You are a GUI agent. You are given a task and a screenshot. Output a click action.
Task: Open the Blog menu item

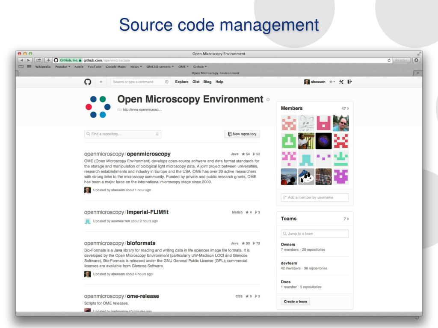pyautogui.click(x=207, y=82)
